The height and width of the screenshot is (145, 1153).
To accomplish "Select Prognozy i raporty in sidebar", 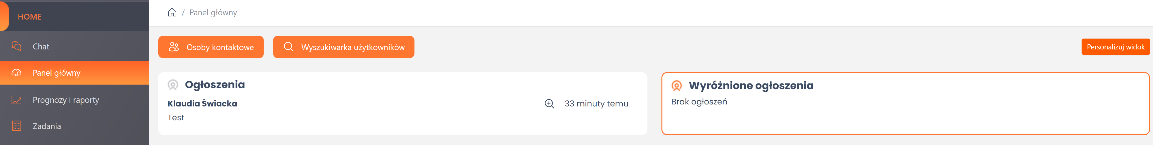I will pyautogui.click(x=66, y=100).
